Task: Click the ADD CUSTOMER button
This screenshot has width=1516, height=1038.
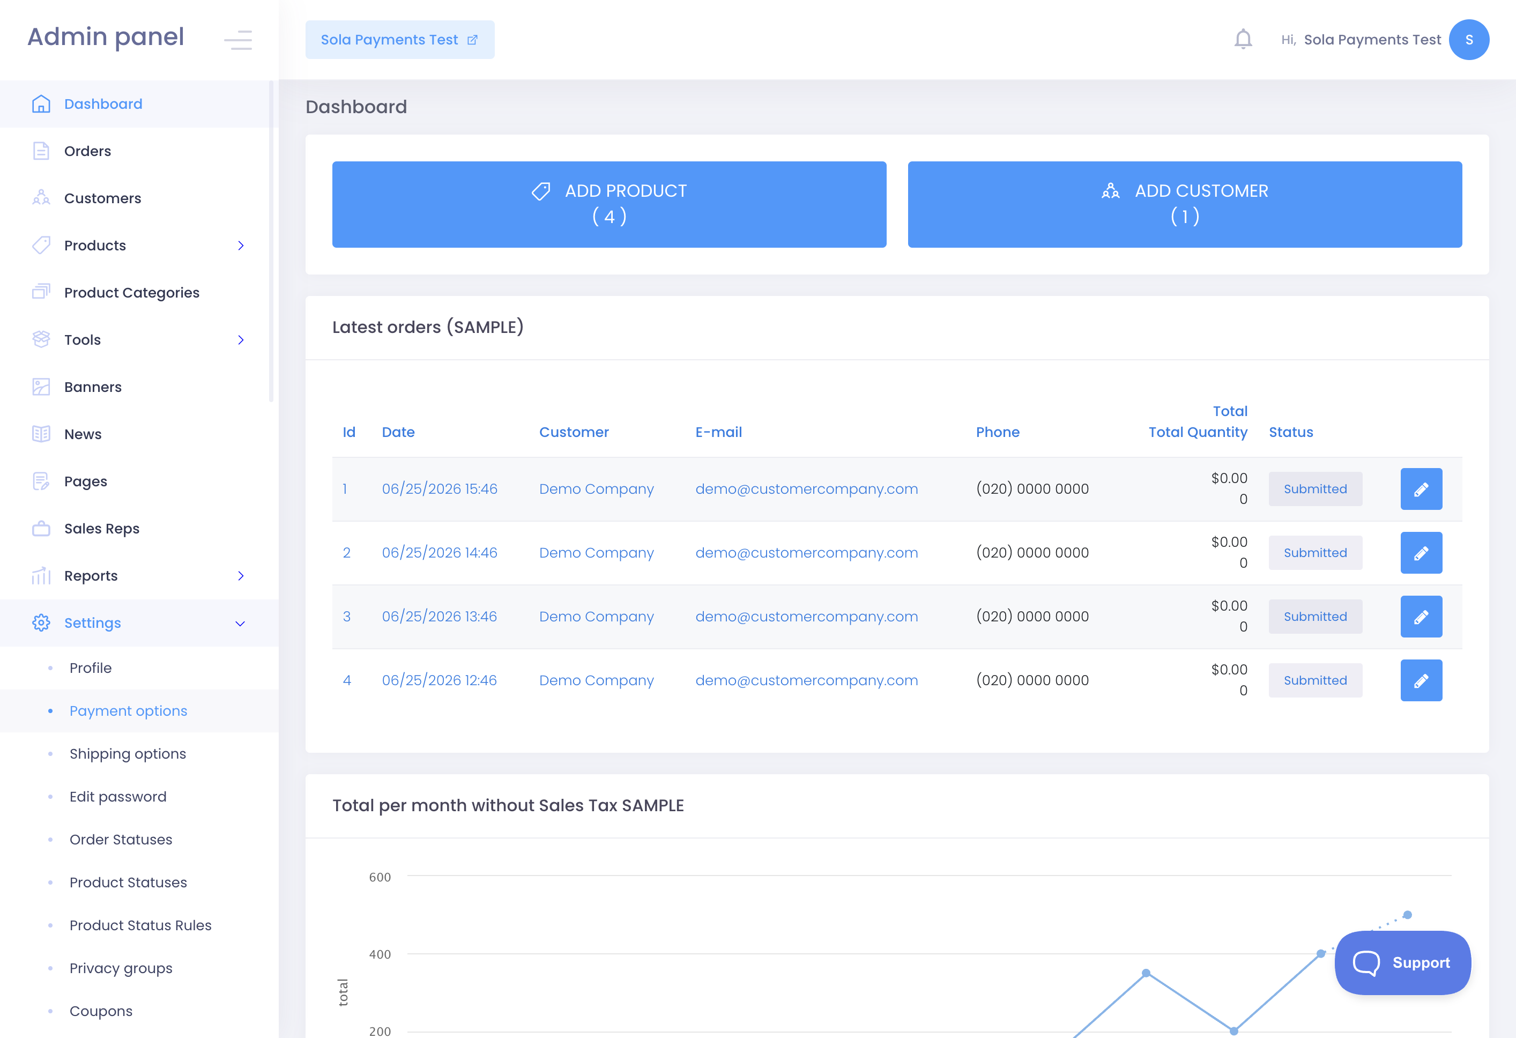Action: pos(1185,204)
